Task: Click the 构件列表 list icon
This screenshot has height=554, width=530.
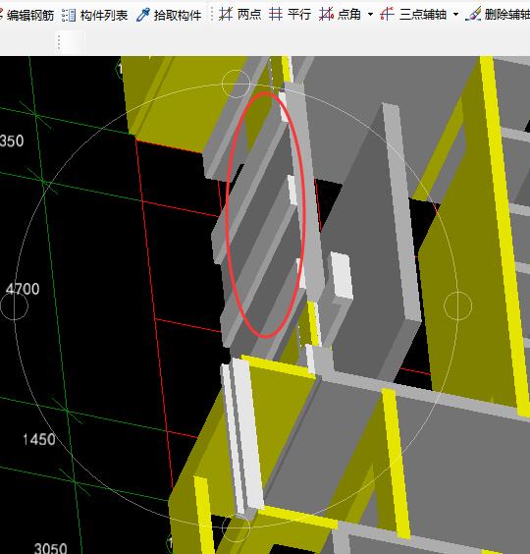Action: (x=69, y=15)
